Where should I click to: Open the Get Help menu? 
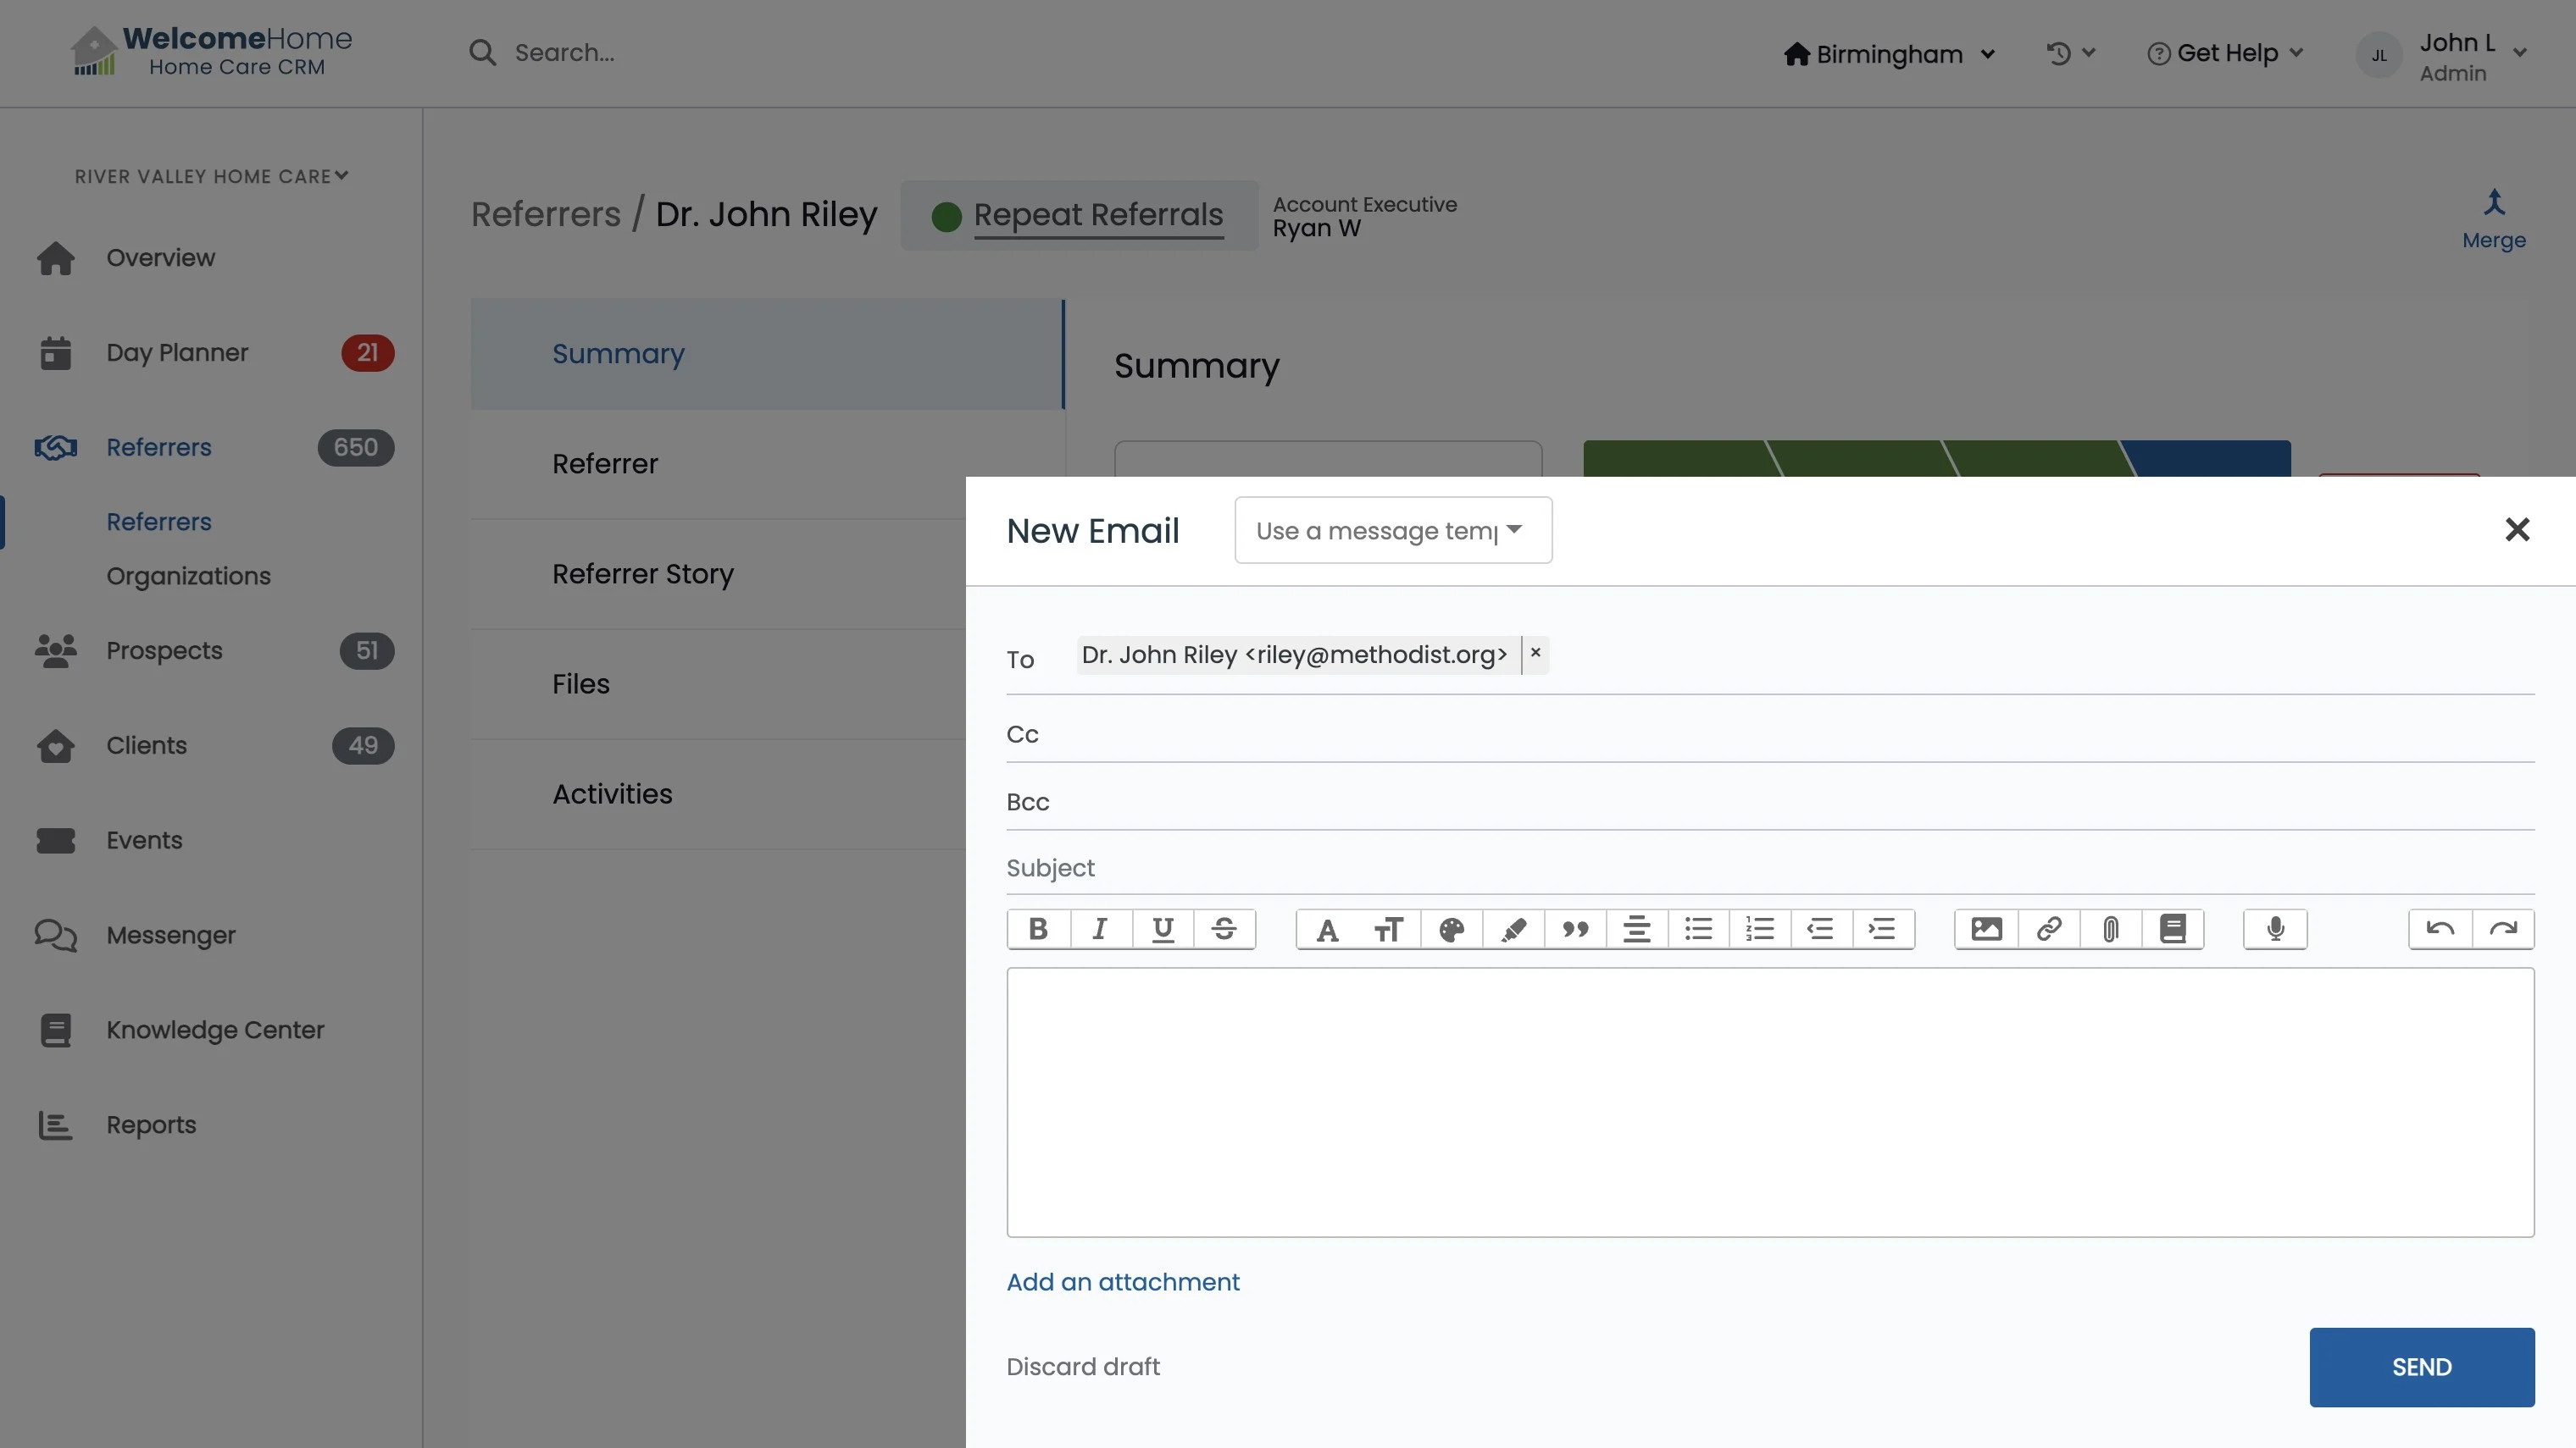coord(2226,54)
